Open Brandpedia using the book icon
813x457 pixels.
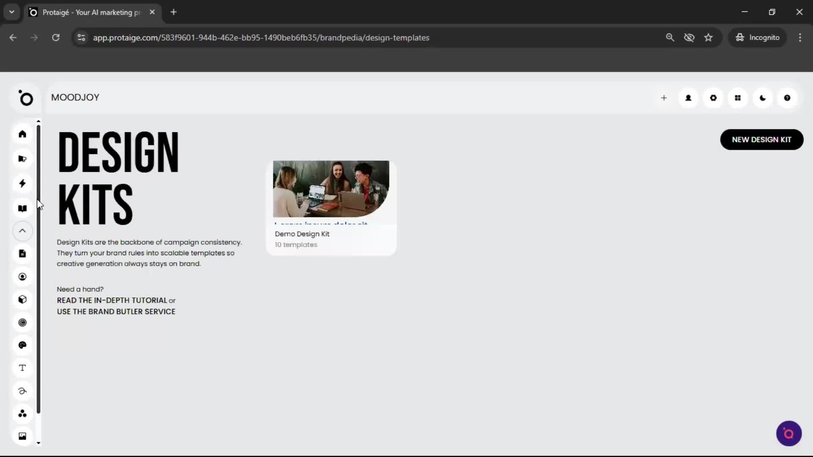pyautogui.click(x=22, y=208)
